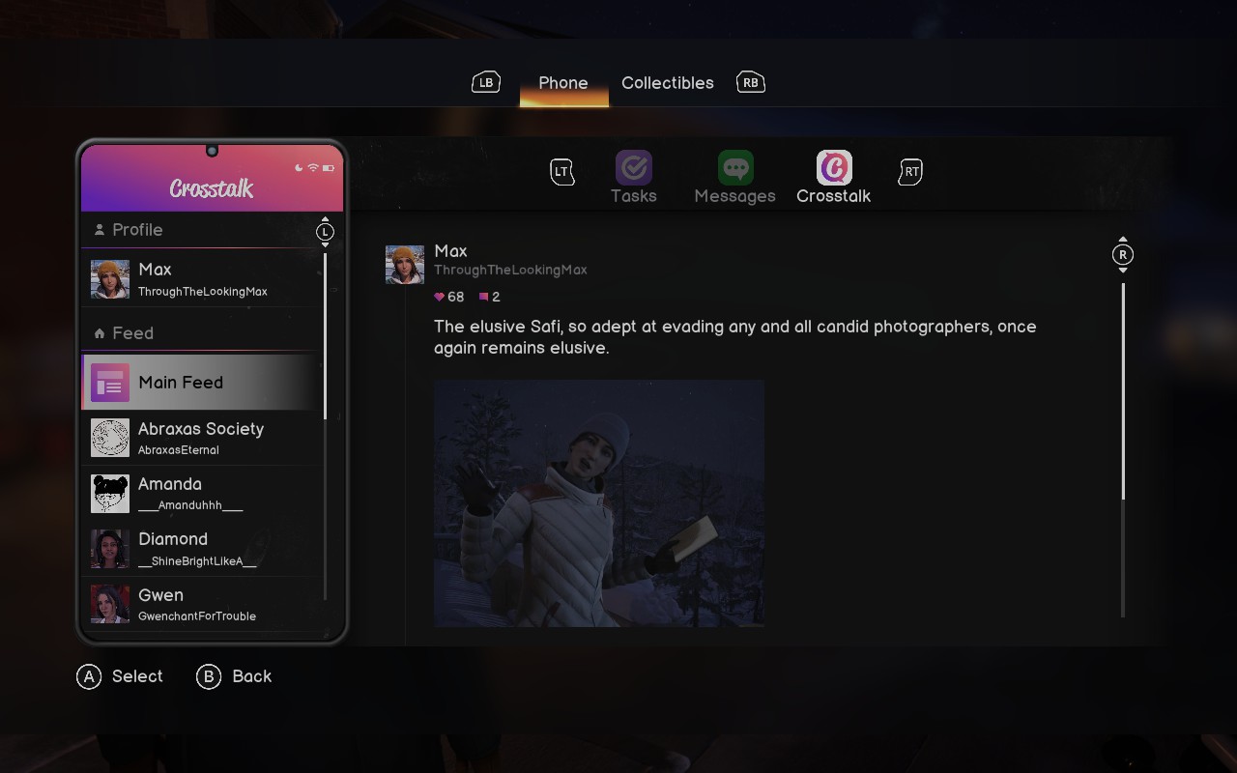Viewport: 1237px width, 773px height.
Task: Click the comments icon on the post
Action: click(484, 297)
